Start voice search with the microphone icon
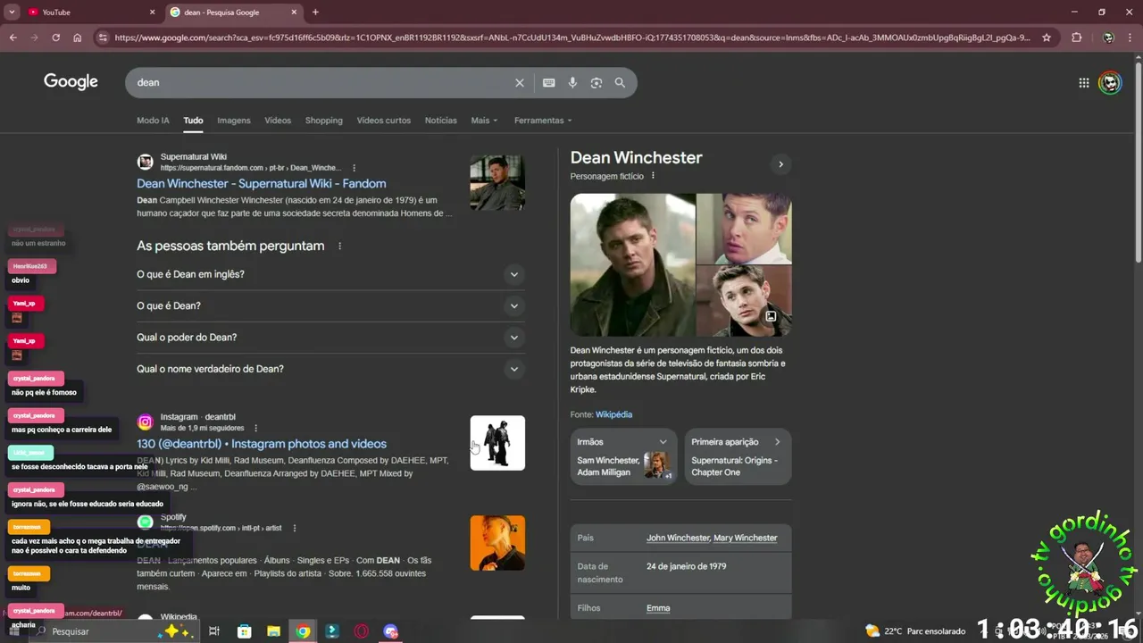The height and width of the screenshot is (643, 1143). pyautogui.click(x=572, y=82)
